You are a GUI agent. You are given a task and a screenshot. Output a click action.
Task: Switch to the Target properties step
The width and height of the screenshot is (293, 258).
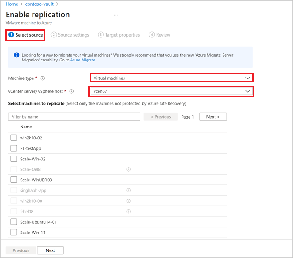pos(119,35)
